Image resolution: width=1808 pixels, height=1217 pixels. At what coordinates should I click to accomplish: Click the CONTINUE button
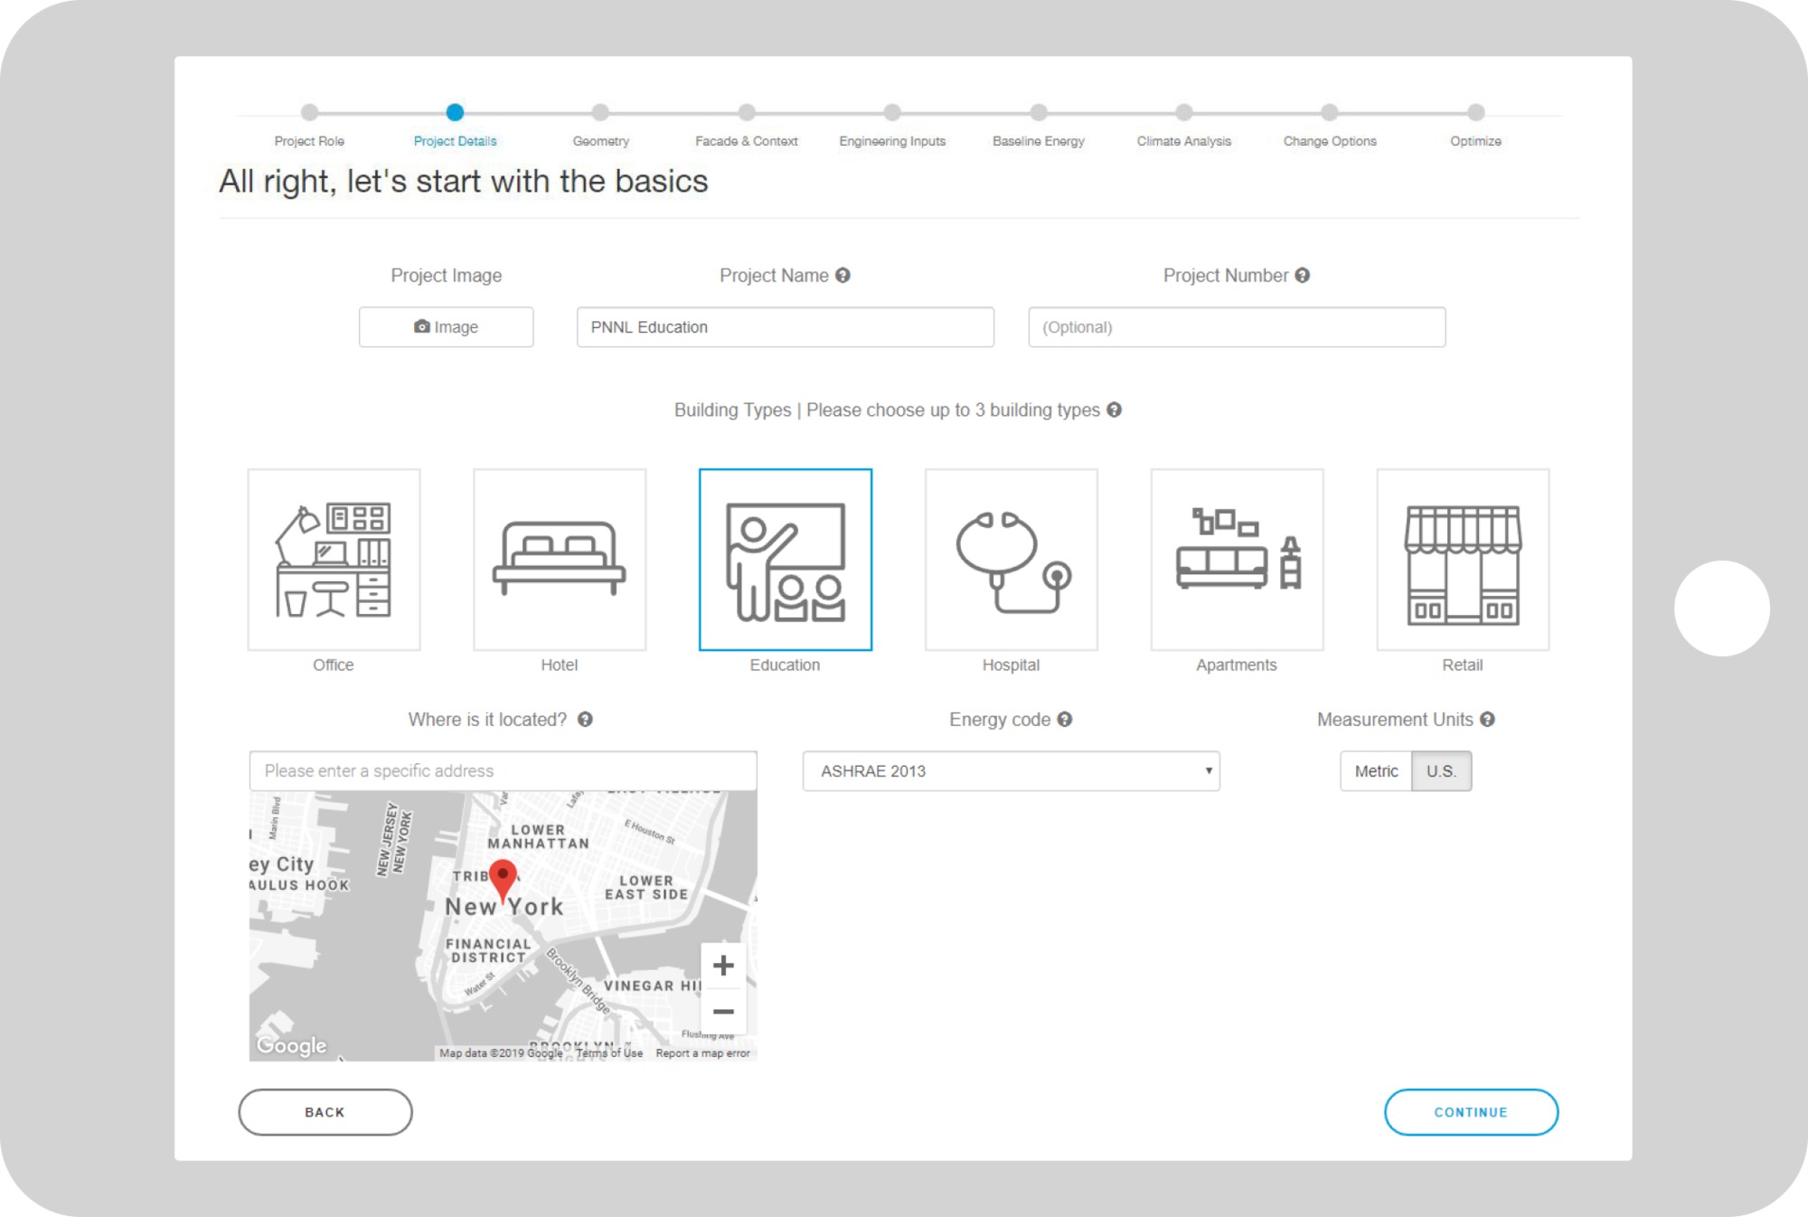[x=1470, y=1111]
